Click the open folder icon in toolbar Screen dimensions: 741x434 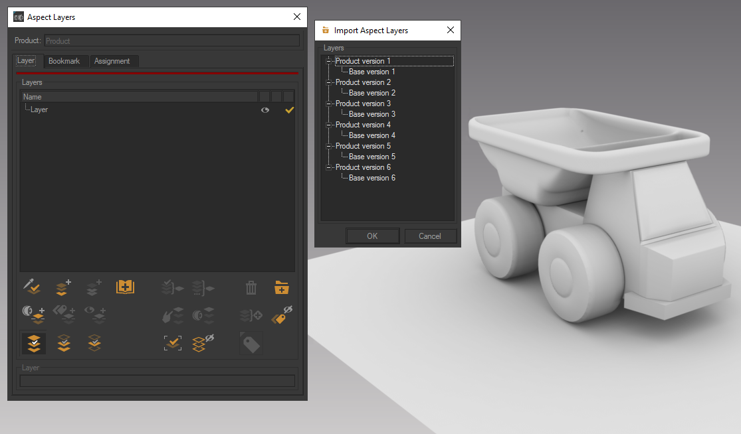point(281,287)
